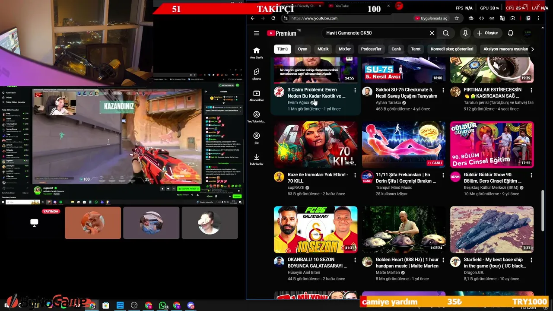Select the Tümü filter chip
The image size is (553, 311).
pos(283,49)
